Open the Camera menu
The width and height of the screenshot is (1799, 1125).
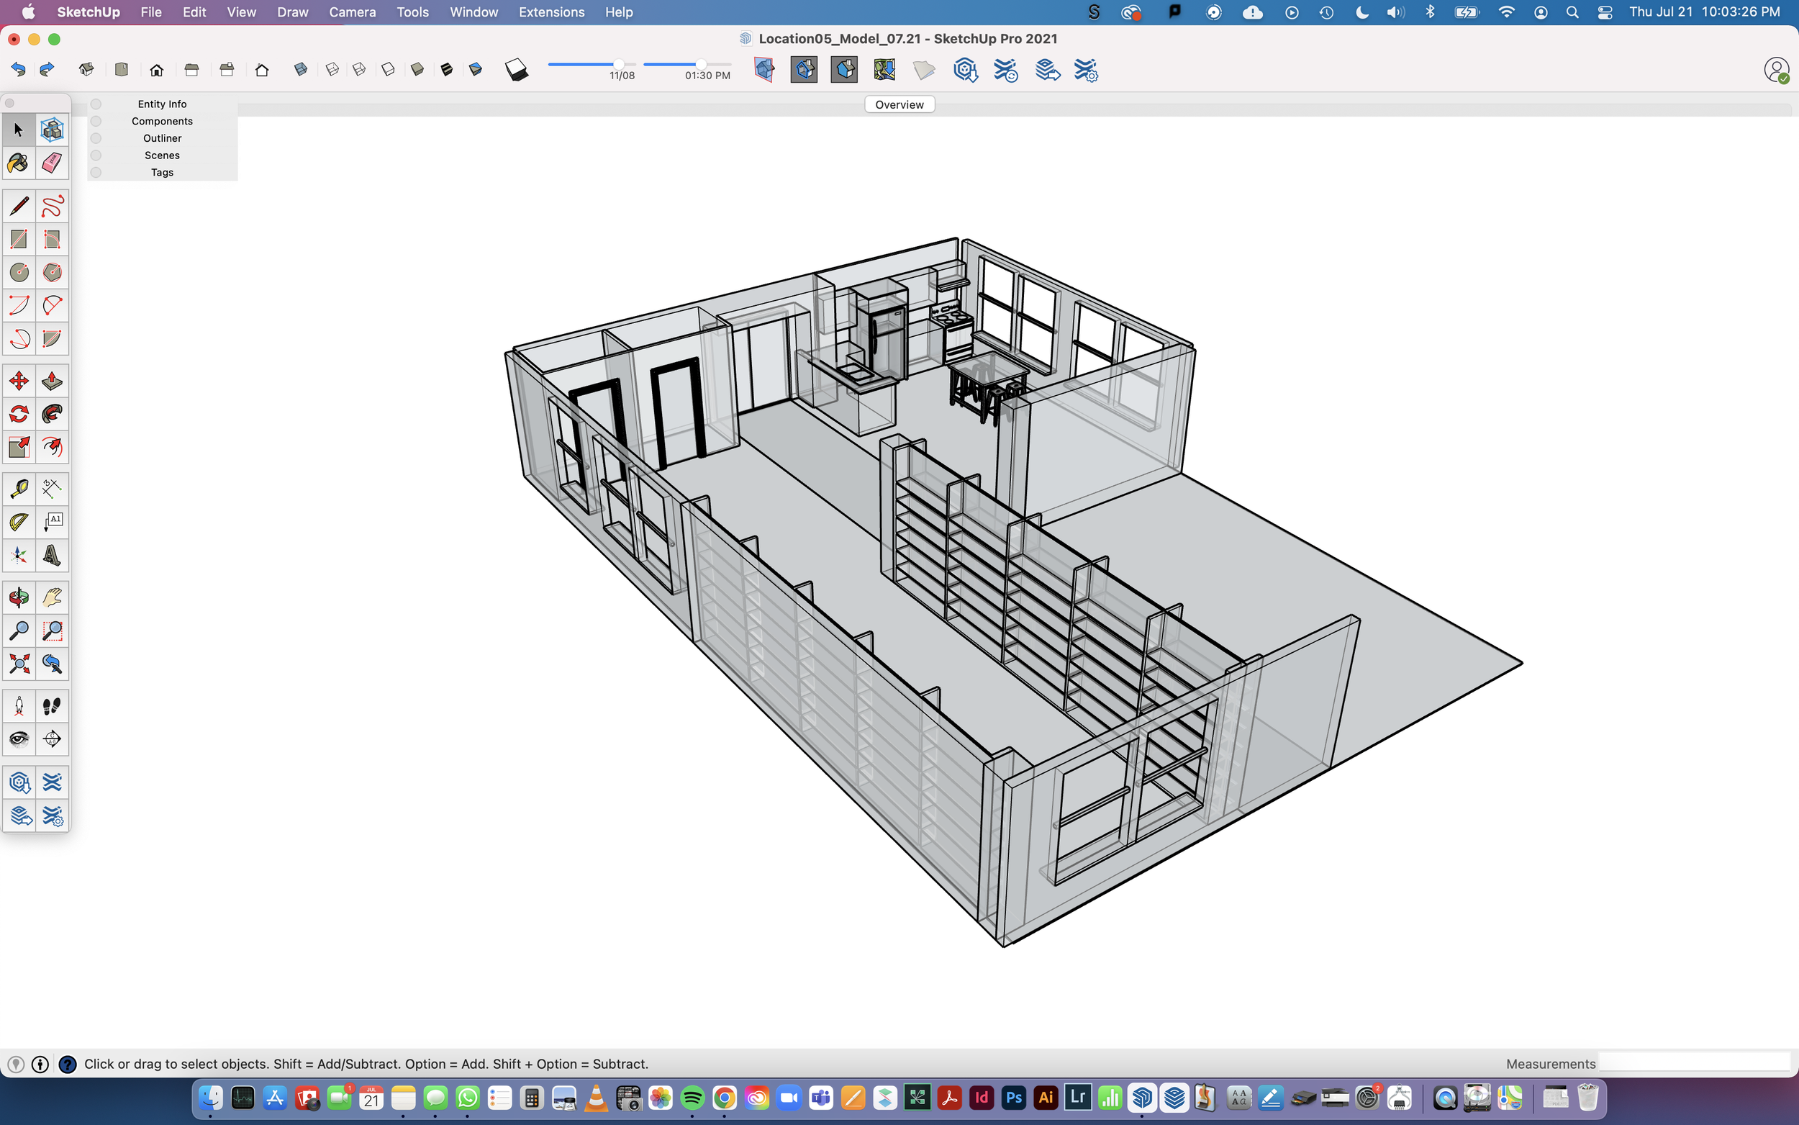click(x=352, y=12)
